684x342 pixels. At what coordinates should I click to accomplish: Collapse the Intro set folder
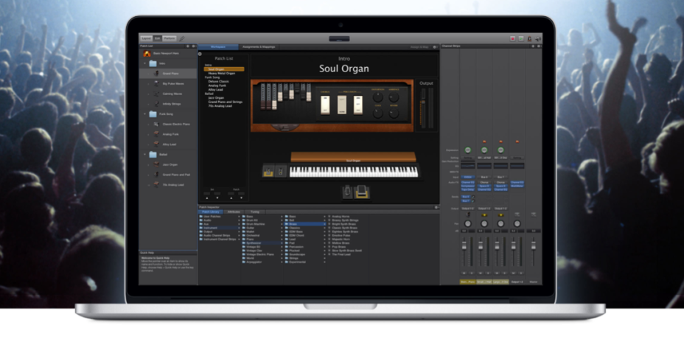[145, 63]
